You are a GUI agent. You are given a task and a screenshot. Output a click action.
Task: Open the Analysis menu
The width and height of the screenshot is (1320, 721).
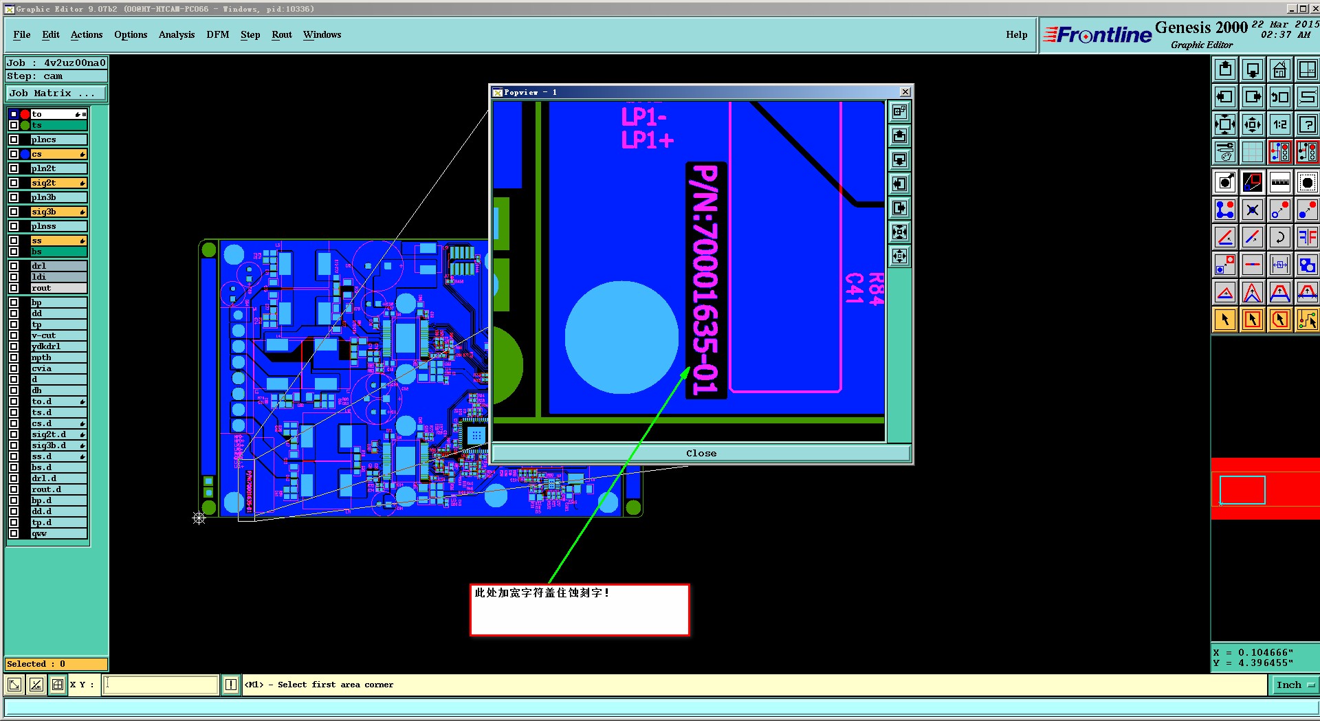tap(177, 34)
